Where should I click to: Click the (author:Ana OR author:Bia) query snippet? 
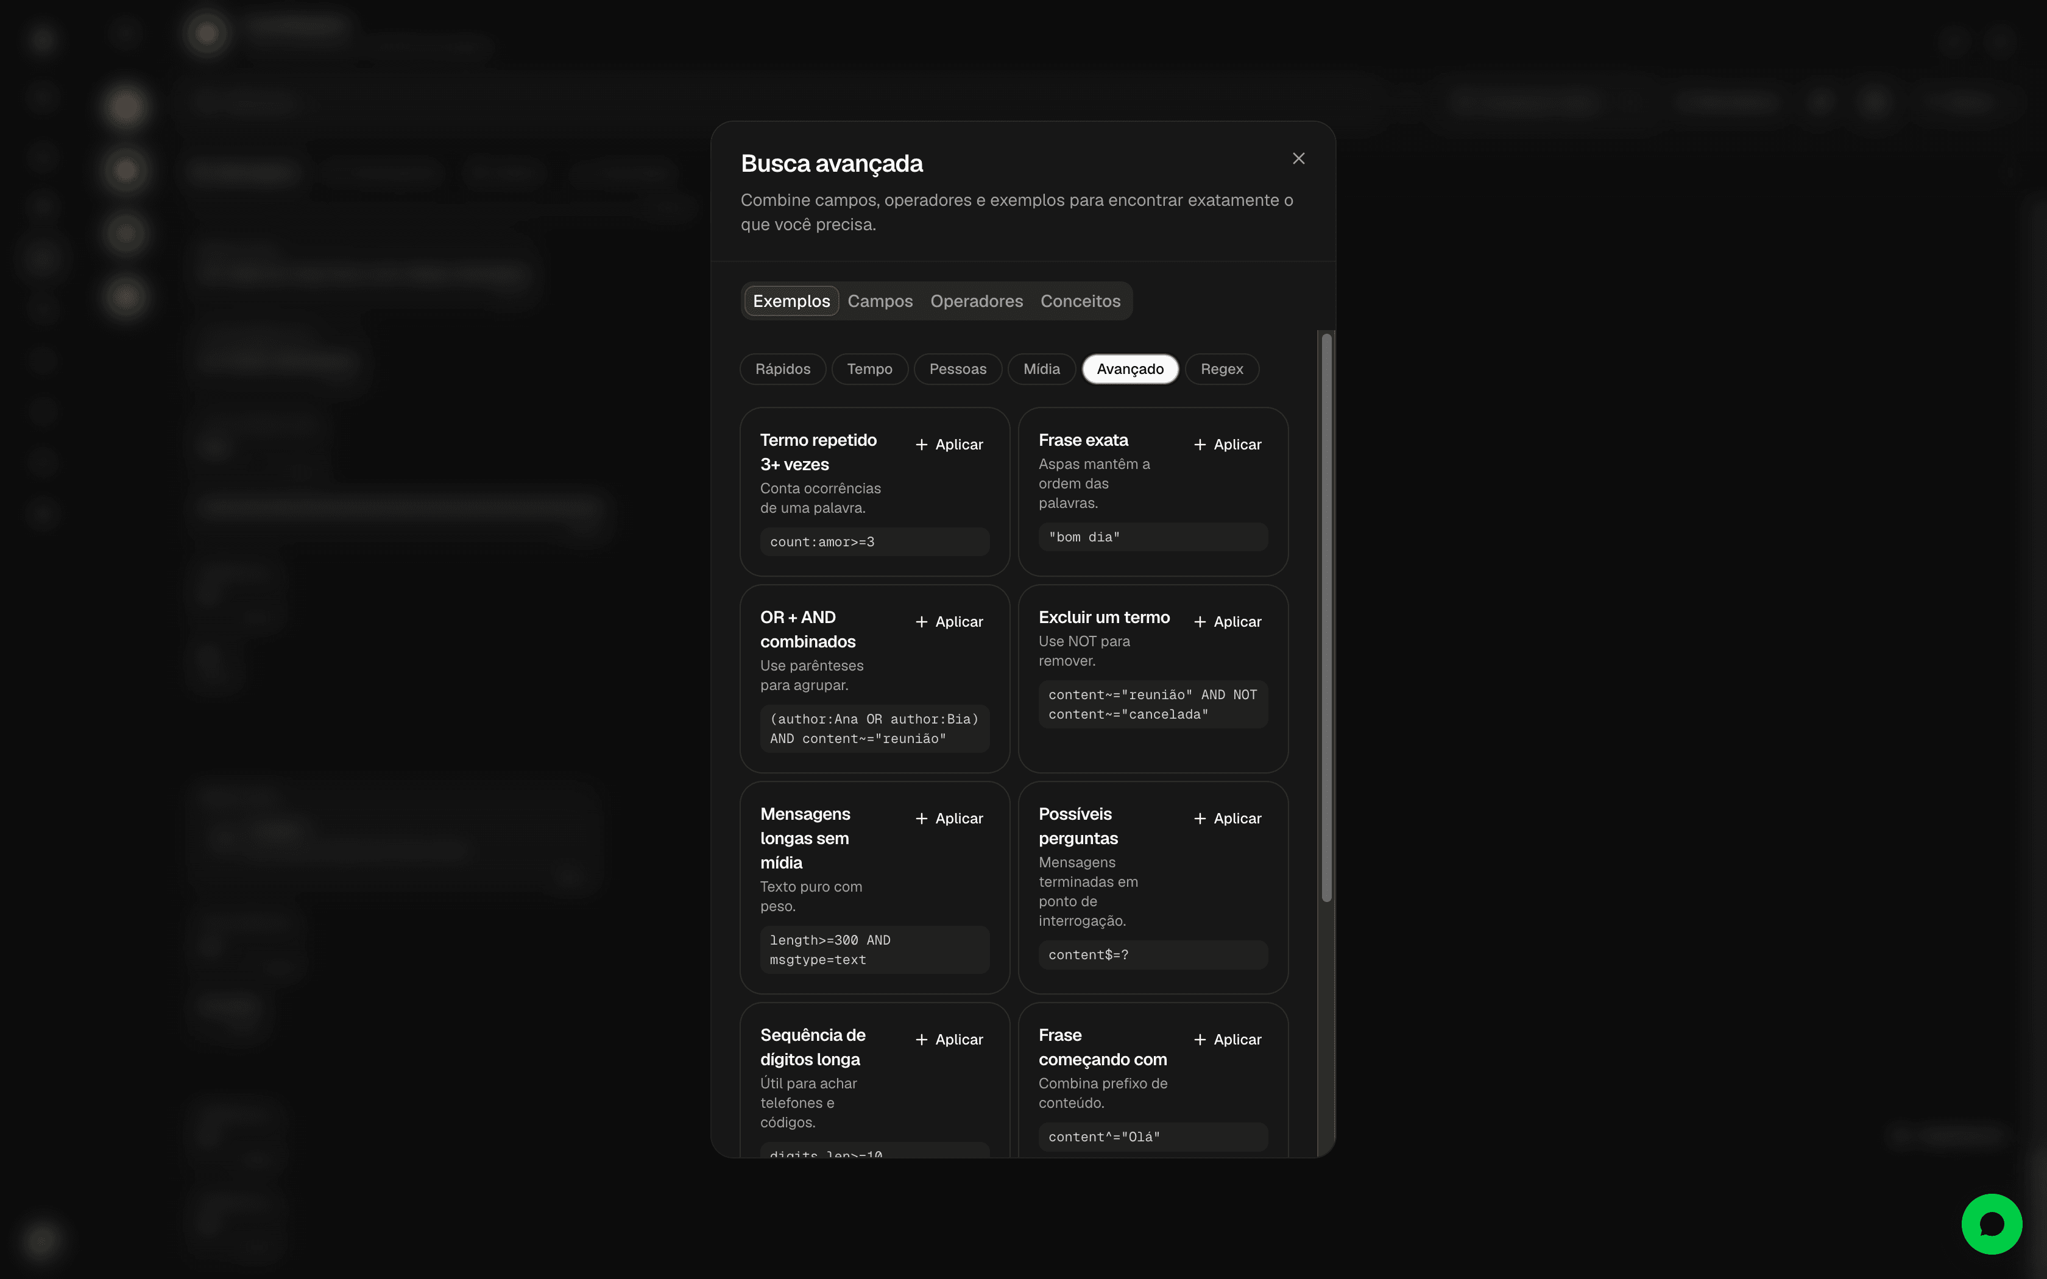pos(875,728)
